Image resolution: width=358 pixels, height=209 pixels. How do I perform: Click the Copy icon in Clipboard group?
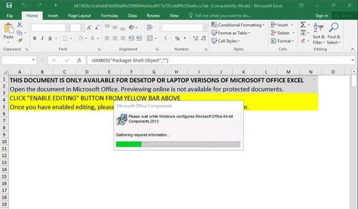[19, 33]
